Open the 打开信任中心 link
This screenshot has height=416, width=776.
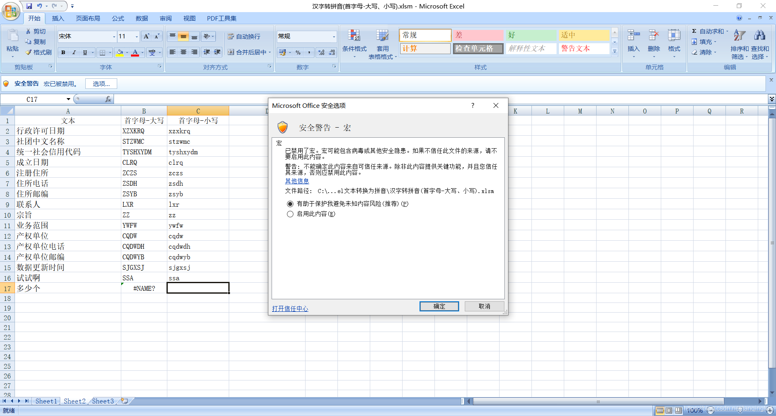click(290, 309)
